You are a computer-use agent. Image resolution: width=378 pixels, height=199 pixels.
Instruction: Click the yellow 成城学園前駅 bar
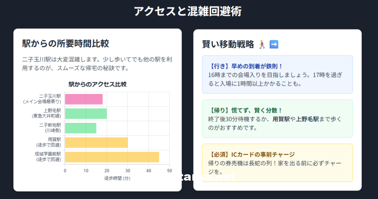click(112, 157)
